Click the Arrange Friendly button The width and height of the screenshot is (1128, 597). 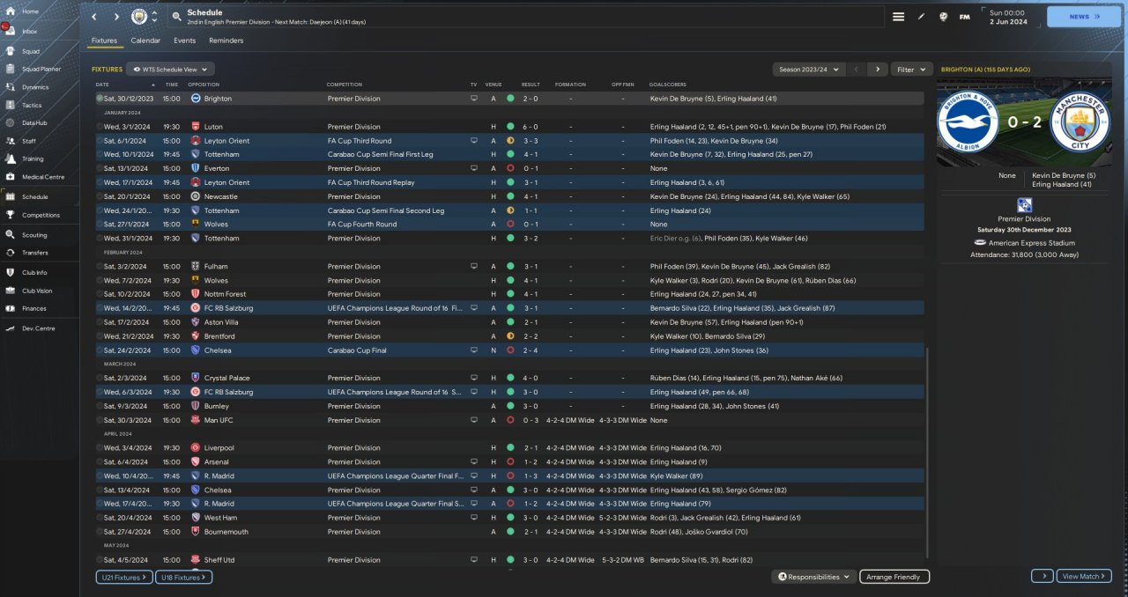(894, 577)
